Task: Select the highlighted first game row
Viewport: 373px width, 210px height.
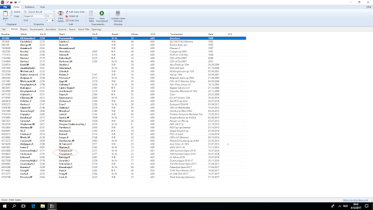Action: point(123,38)
